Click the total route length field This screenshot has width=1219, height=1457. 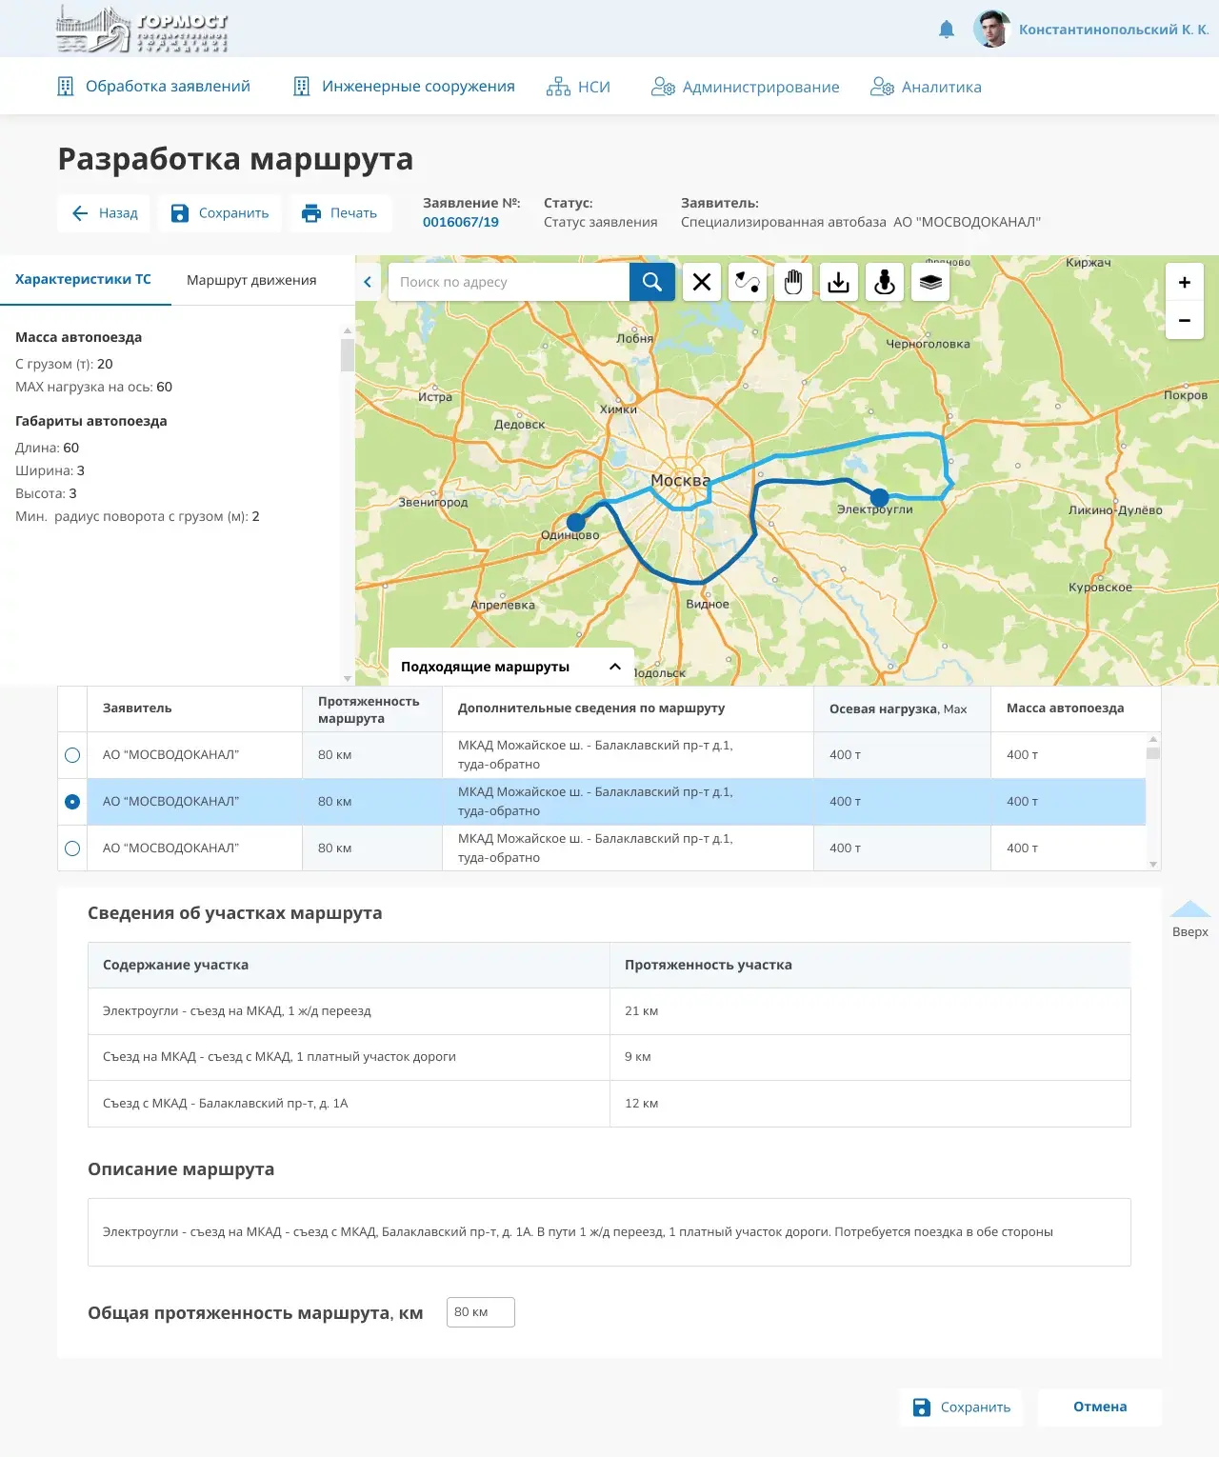click(481, 1312)
